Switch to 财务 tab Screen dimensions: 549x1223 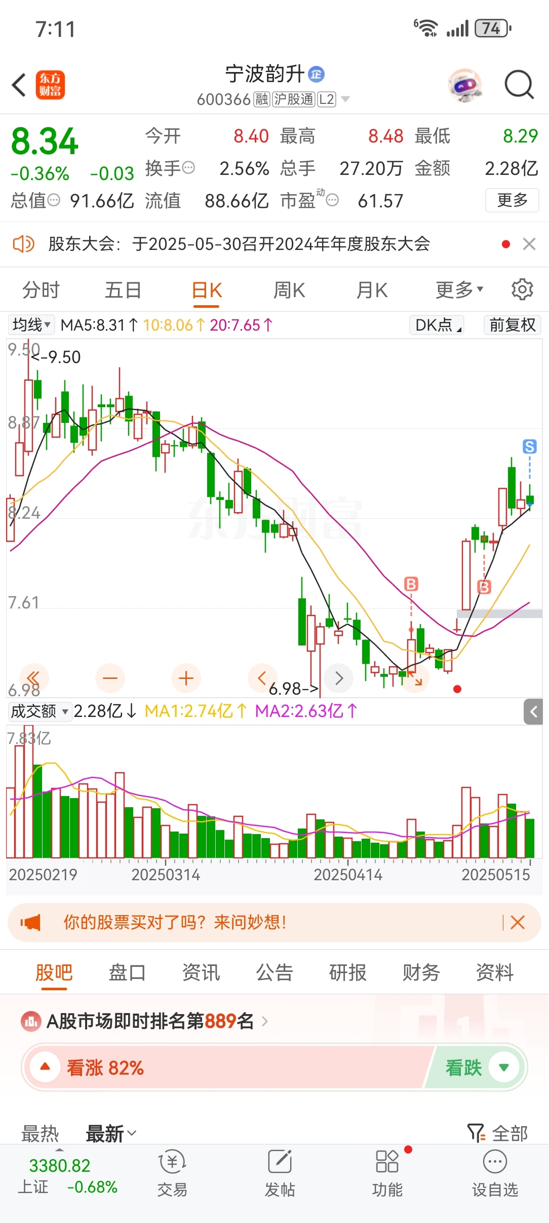(421, 973)
